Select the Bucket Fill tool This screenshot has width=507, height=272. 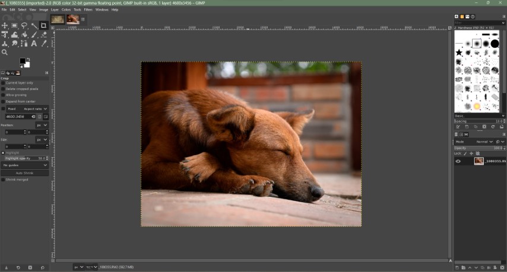(24, 34)
